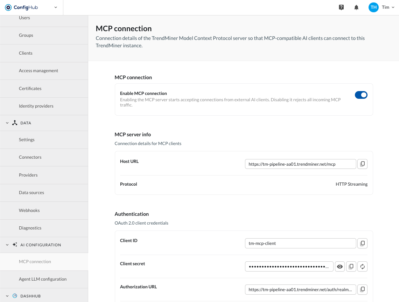The image size is (399, 302).
Task: Collapse the AI CONFIGURATION section chevron
Action: [x=7, y=245]
